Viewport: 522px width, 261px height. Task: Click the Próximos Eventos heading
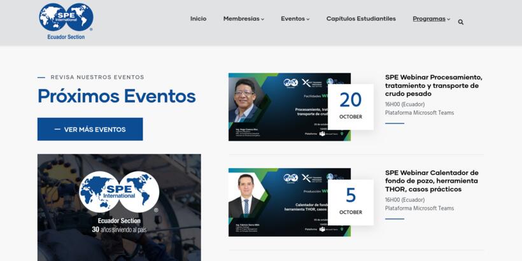(x=116, y=96)
